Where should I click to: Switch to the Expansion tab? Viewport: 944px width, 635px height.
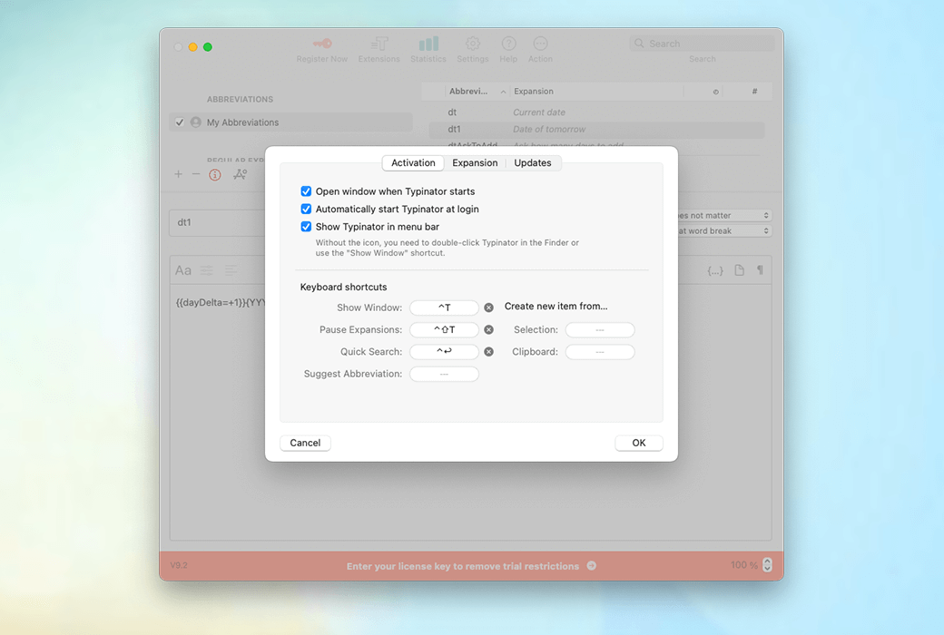[475, 162]
